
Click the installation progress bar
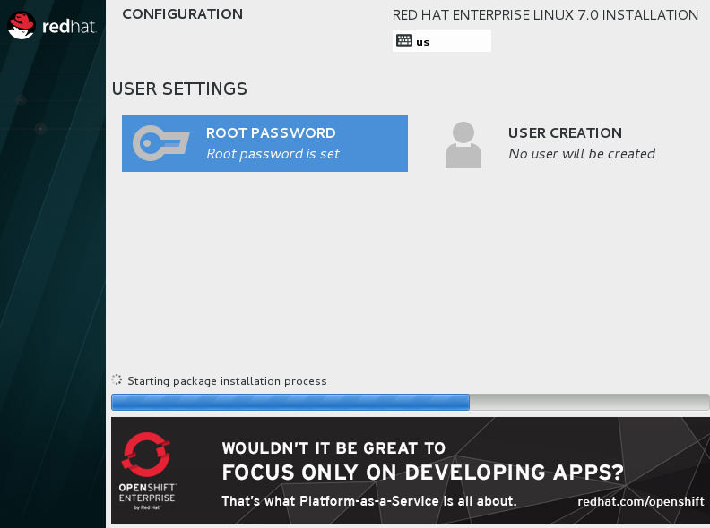(x=411, y=402)
